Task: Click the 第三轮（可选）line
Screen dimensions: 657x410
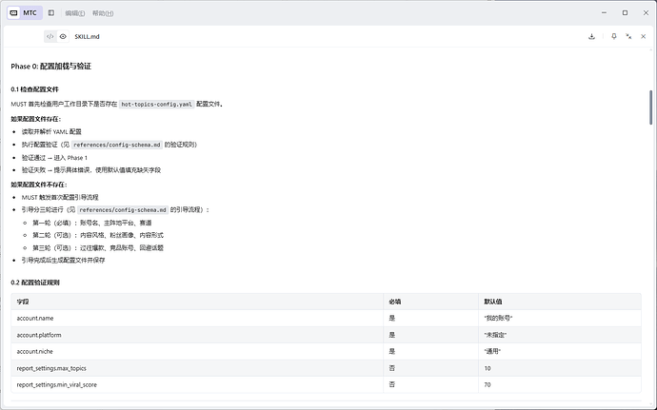Action: pos(98,248)
